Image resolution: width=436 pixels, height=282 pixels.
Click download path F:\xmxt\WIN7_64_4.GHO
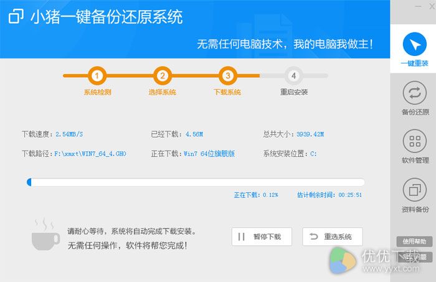(x=90, y=154)
